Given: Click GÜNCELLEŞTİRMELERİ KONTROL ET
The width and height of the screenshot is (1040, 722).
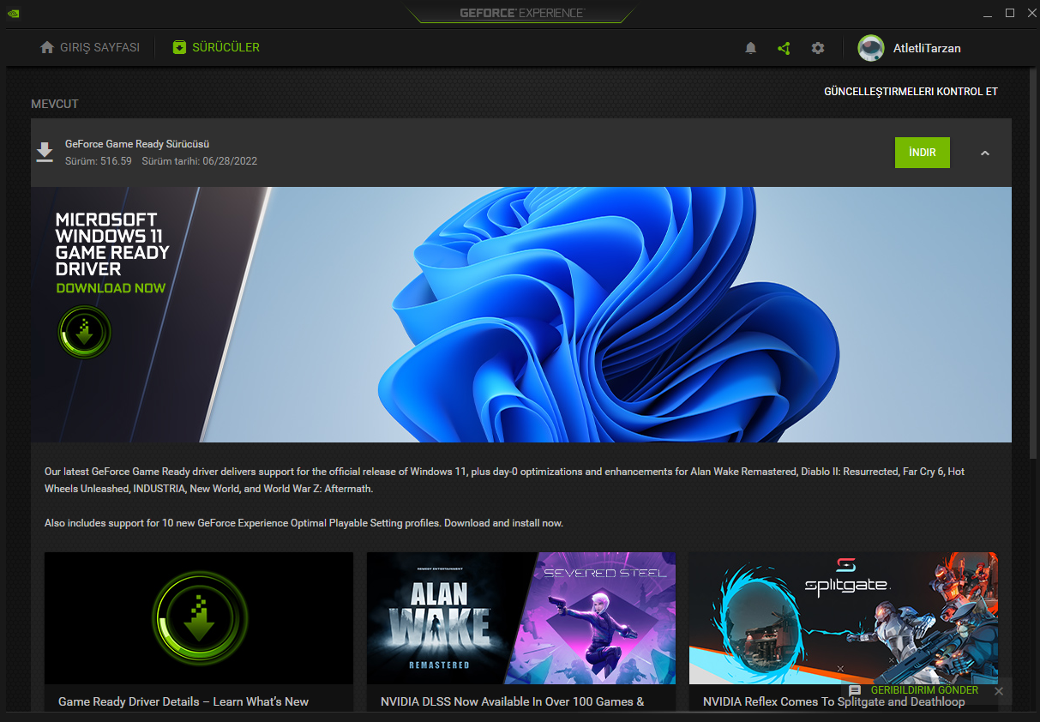Looking at the screenshot, I should [911, 92].
